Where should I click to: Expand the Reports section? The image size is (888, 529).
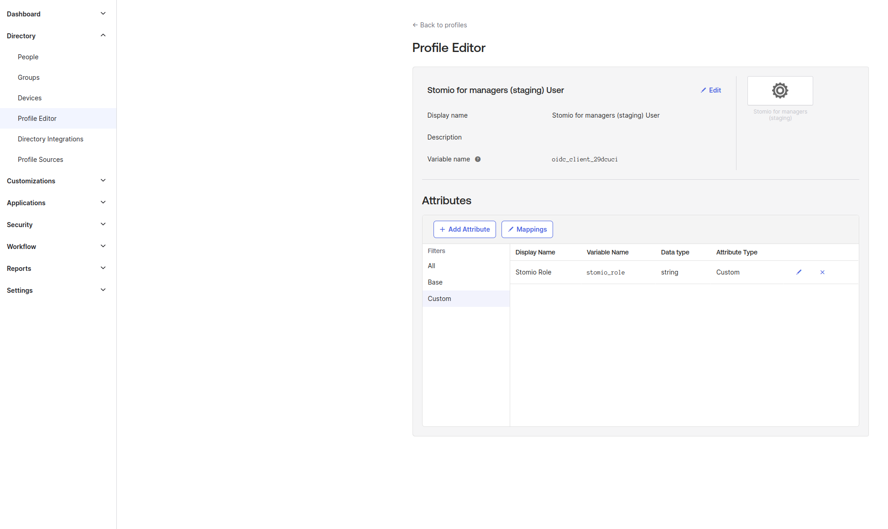[103, 268]
